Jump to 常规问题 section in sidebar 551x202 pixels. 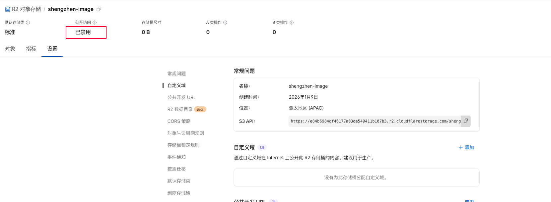[x=176, y=74]
